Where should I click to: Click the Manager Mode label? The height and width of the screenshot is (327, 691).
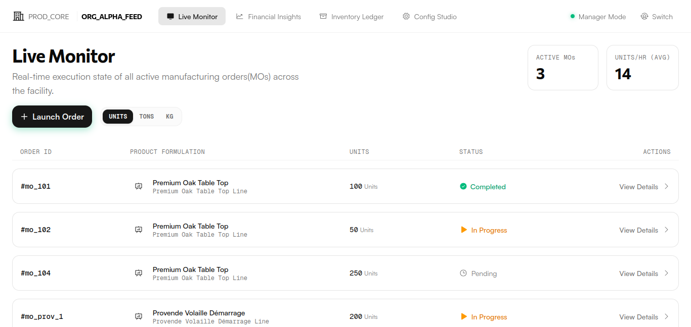(602, 17)
